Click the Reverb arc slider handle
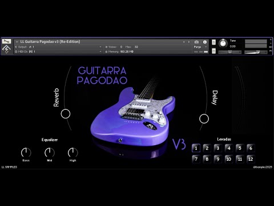The image size is (274, 206). point(66,114)
